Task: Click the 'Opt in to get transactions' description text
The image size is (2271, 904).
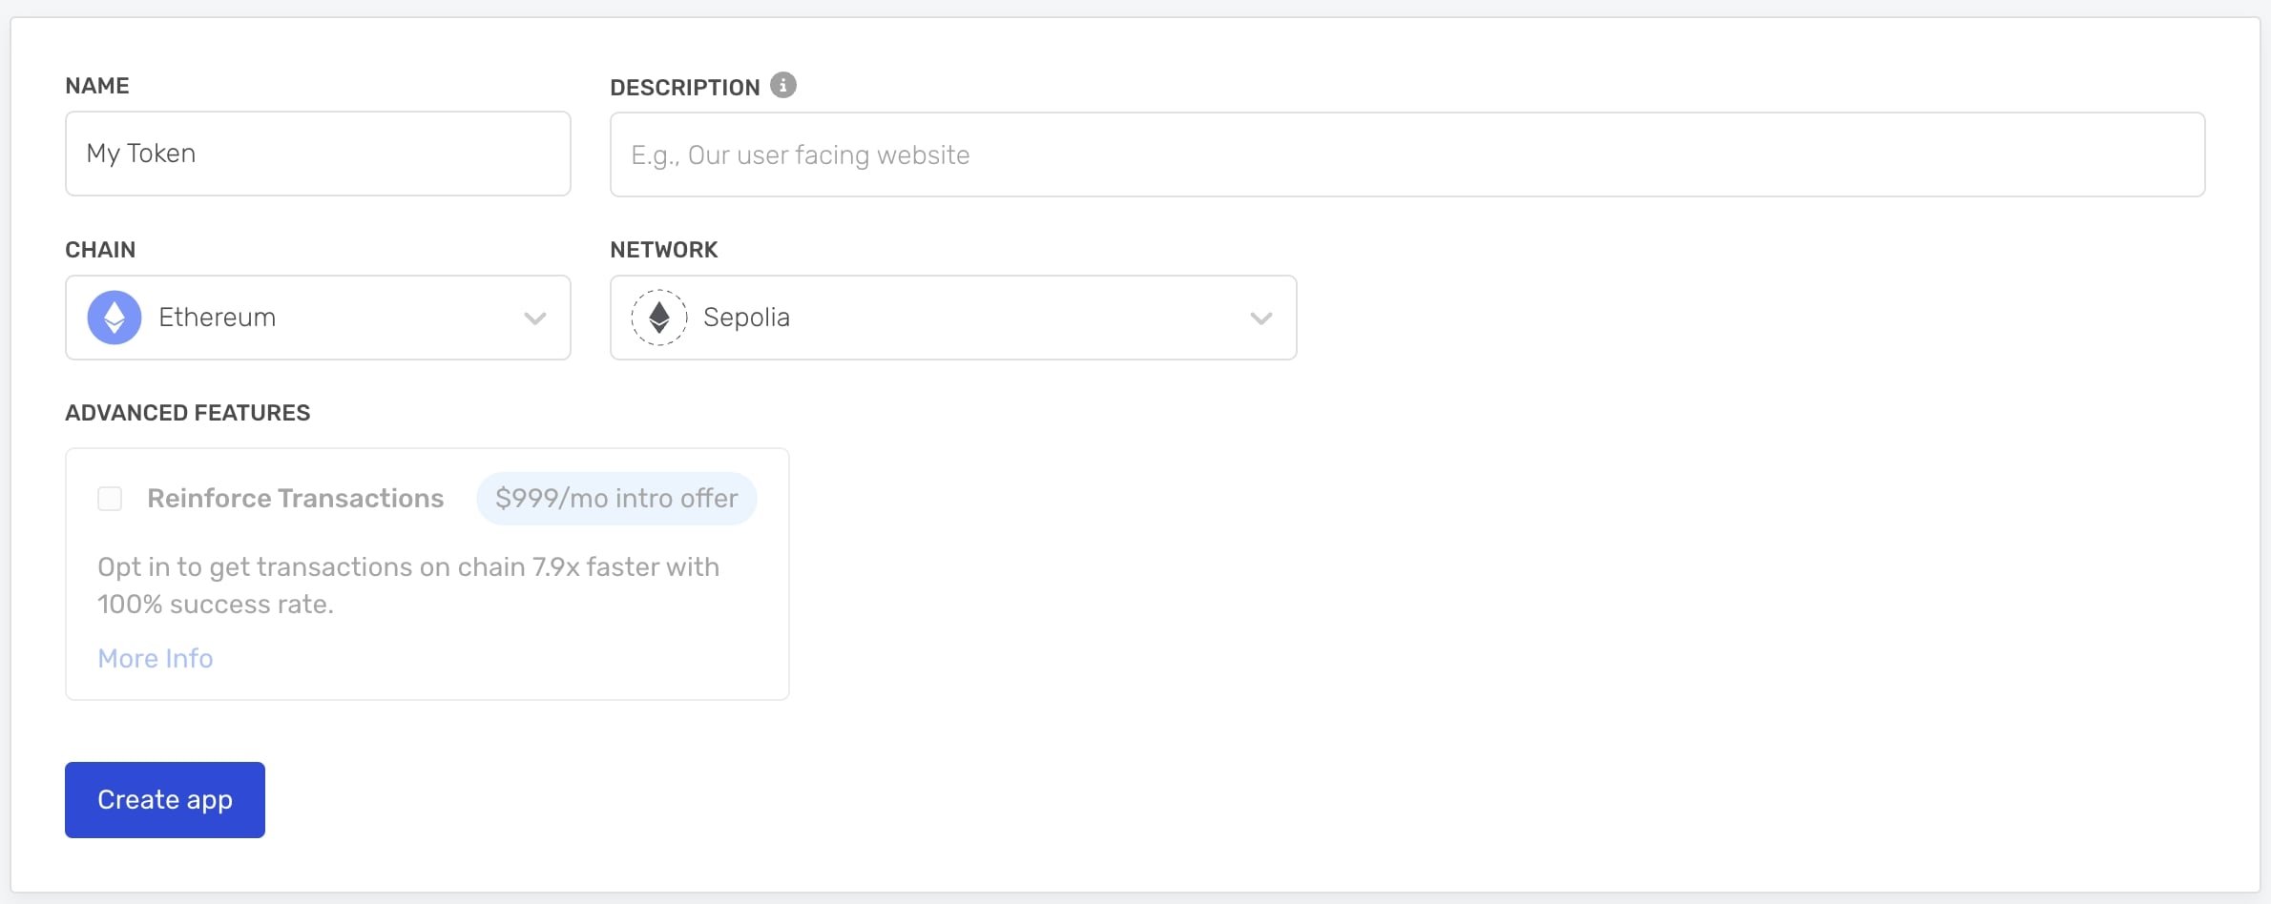Action: [408, 586]
